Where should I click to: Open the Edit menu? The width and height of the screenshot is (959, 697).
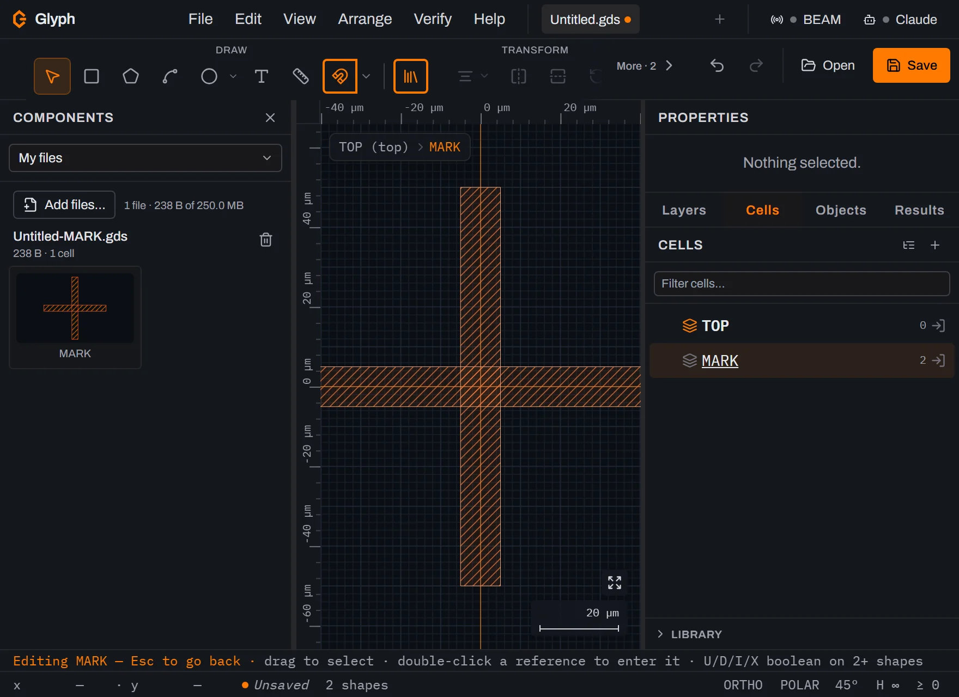248,19
